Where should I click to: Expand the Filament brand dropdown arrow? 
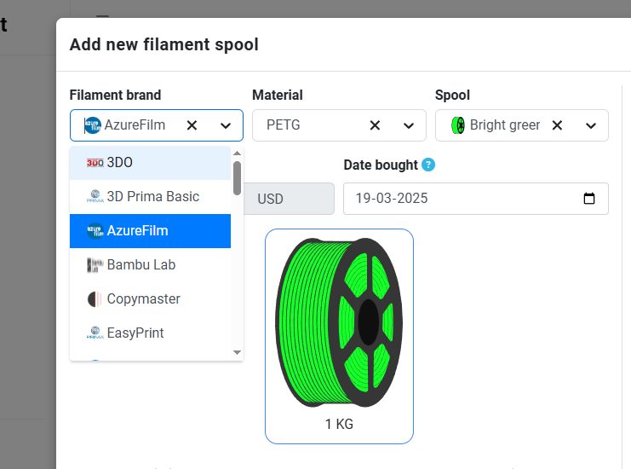click(x=226, y=125)
